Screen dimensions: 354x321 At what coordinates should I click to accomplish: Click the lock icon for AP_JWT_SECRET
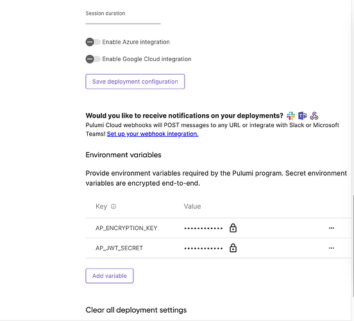(233, 248)
